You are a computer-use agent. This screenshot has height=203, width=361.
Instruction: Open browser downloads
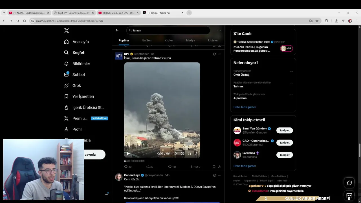pos(336,21)
